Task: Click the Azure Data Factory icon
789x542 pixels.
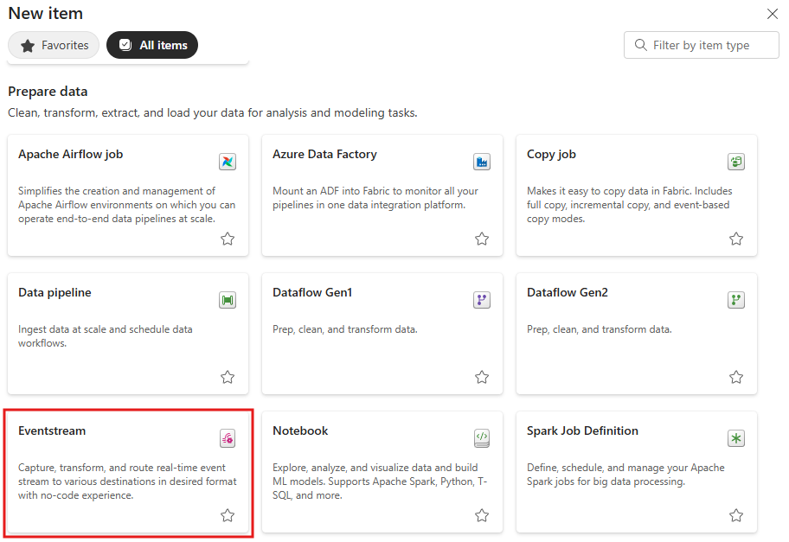Action: [x=482, y=162]
